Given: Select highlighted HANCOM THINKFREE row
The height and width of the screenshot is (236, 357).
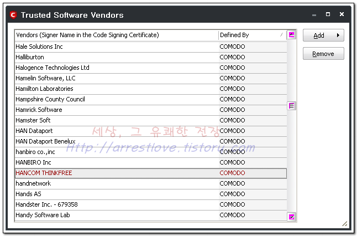Looking at the screenshot, I should [x=151, y=173].
